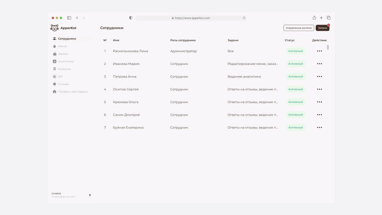
Task: Click Активный status badge for Иванова Мария
Action: click(296, 64)
